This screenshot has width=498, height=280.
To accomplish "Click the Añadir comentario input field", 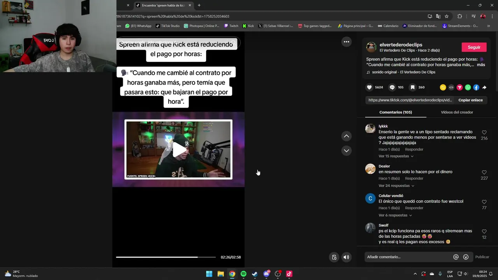I will 409,257.
